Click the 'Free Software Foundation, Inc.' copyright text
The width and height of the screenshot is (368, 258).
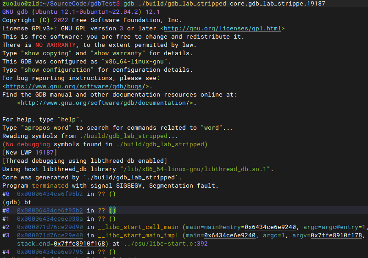pyautogui.click(x=127, y=20)
